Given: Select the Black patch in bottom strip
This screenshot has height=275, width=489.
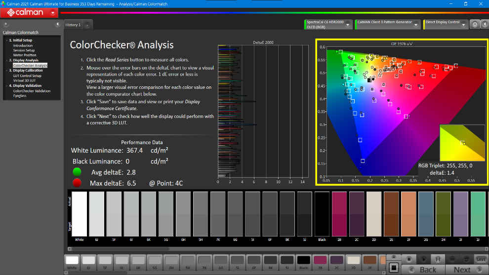Looking at the screenshot, I should (303, 263).
